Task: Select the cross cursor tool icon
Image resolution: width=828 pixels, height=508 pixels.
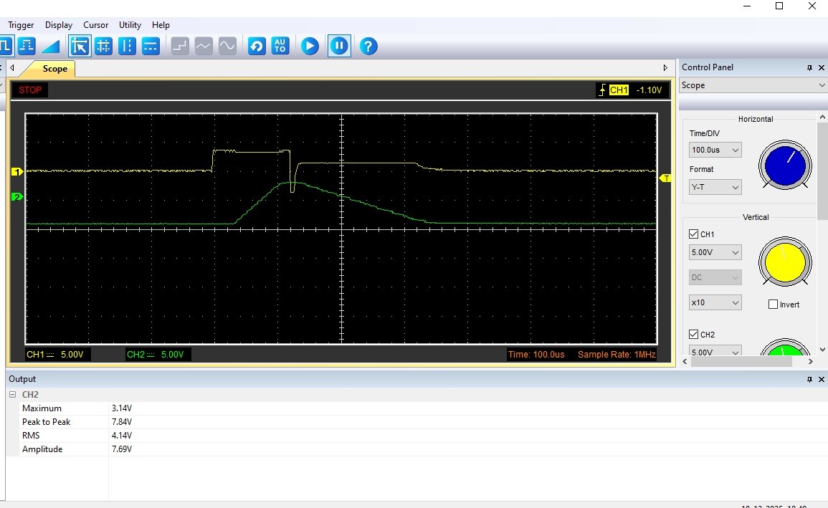Action: tap(79, 47)
